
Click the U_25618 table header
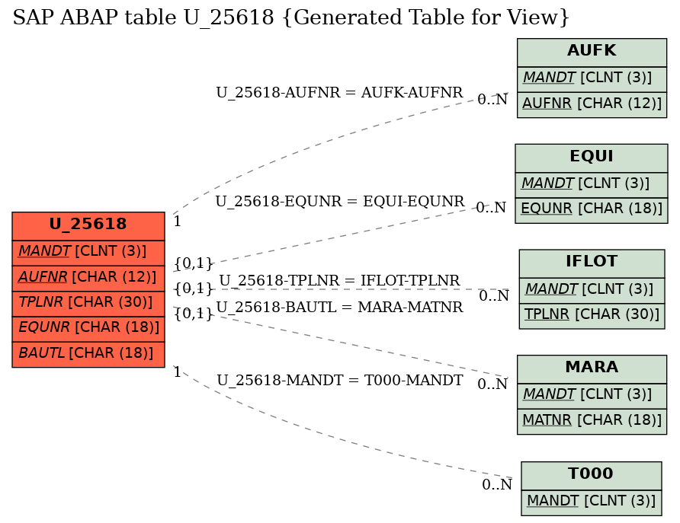88,225
